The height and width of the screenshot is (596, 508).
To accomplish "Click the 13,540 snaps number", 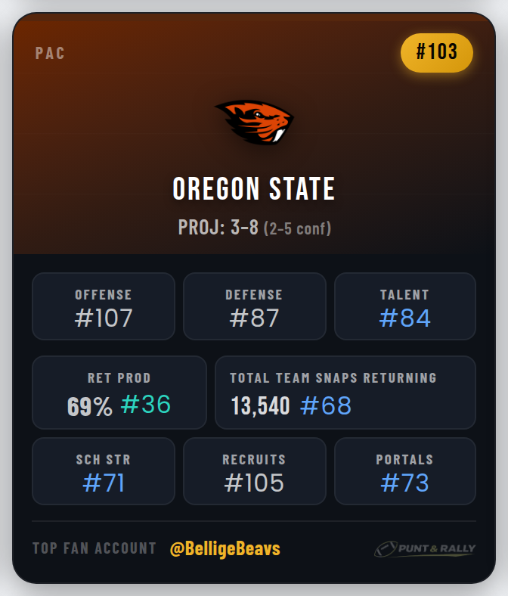I will coord(261,406).
